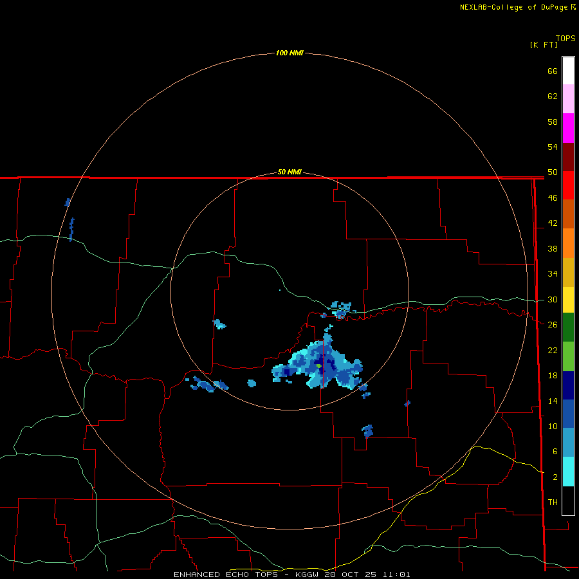Click the bright red 50 kft swatch
Image resolution: width=579 pixels, height=579 pixels.
[568, 185]
